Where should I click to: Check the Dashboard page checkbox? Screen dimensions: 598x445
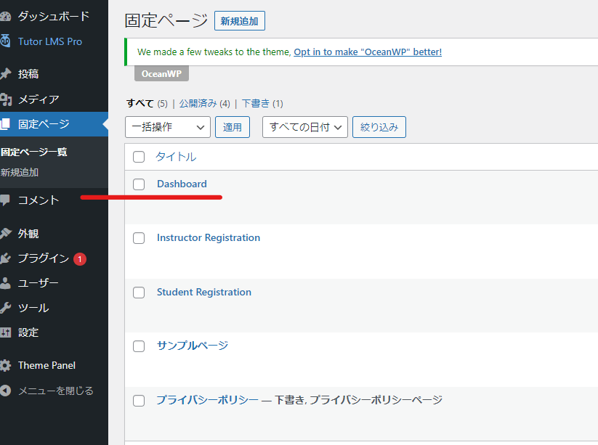(x=139, y=184)
